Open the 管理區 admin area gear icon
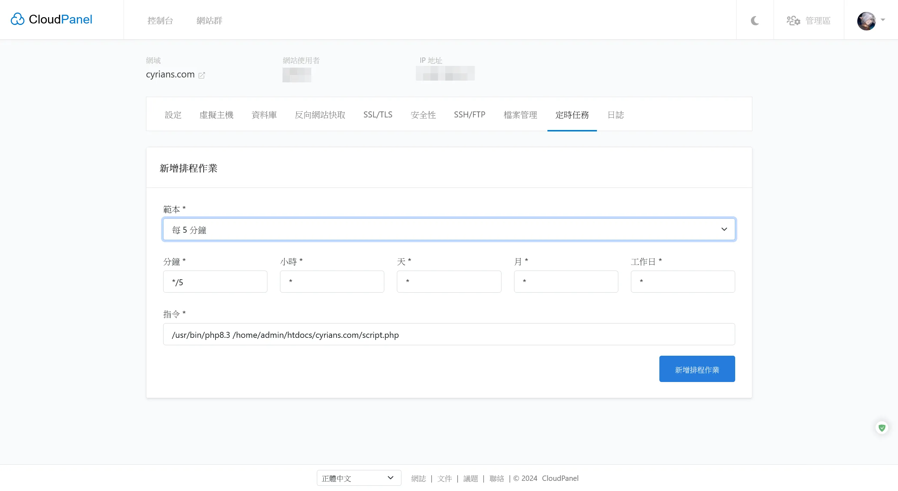Screen dimensions: 898x491 [793, 21]
